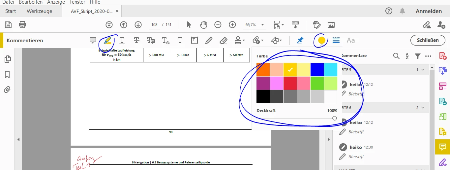Pick the bright green color swatch
Screen dimensions: 450x170
[317, 83]
